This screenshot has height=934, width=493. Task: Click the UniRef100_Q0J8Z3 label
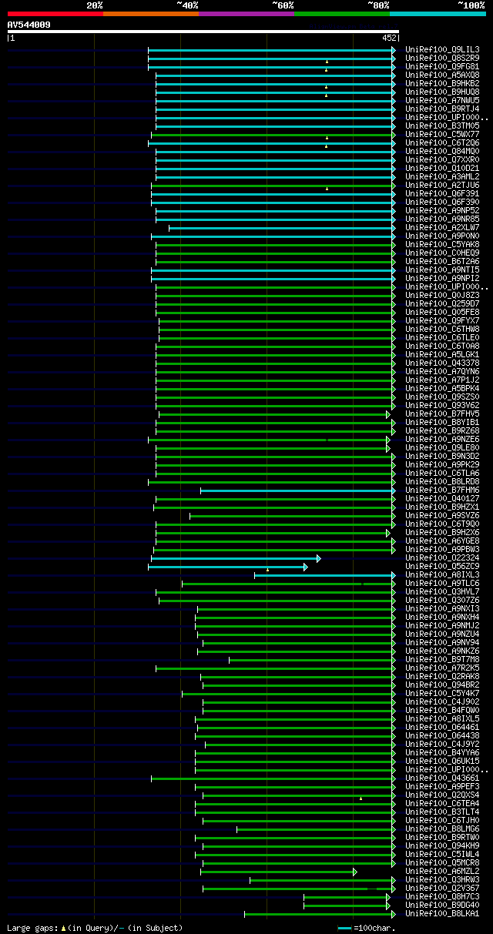pos(442,295)
